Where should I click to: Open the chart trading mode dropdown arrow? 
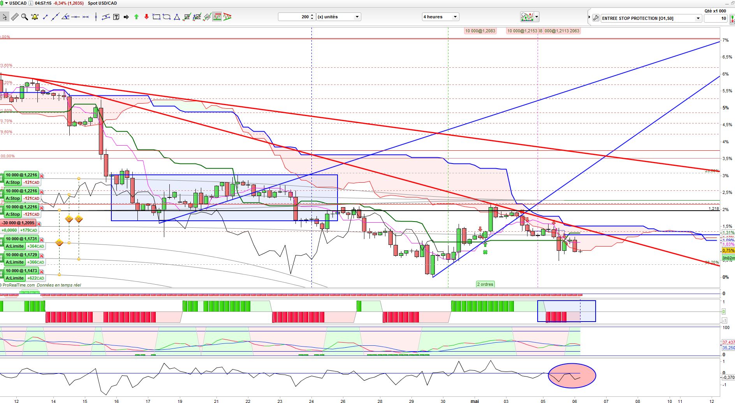pos(537,17)
